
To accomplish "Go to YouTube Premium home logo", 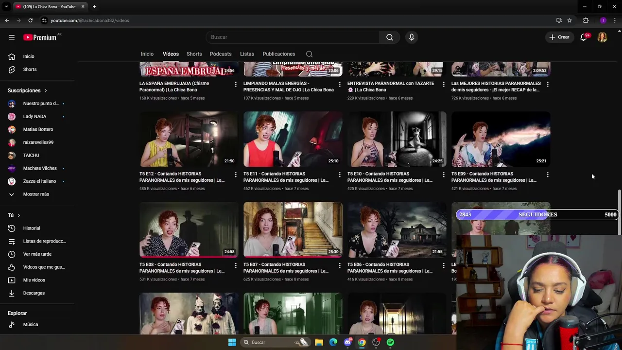I will point(40,37).
